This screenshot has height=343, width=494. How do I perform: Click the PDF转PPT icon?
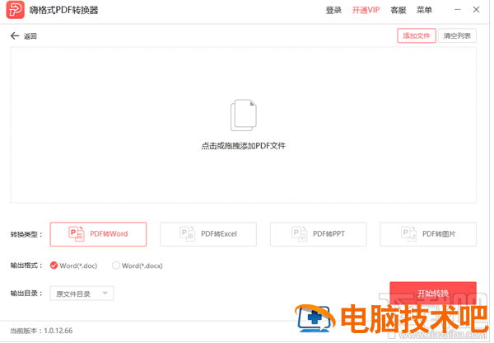tap(299, 234)
